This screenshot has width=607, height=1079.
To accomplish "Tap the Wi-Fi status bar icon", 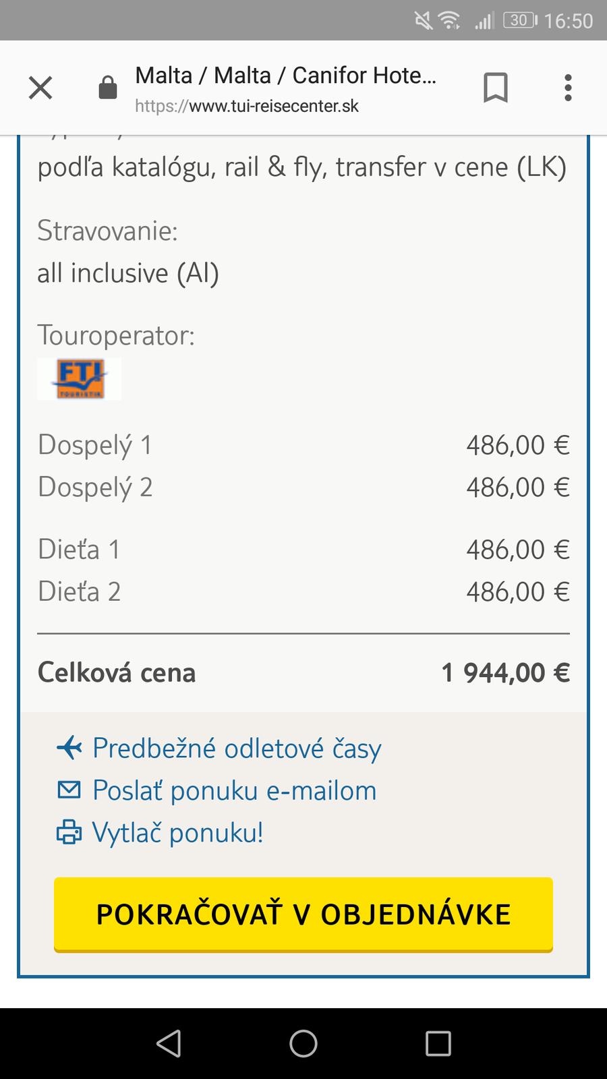I will click(449, 21).
